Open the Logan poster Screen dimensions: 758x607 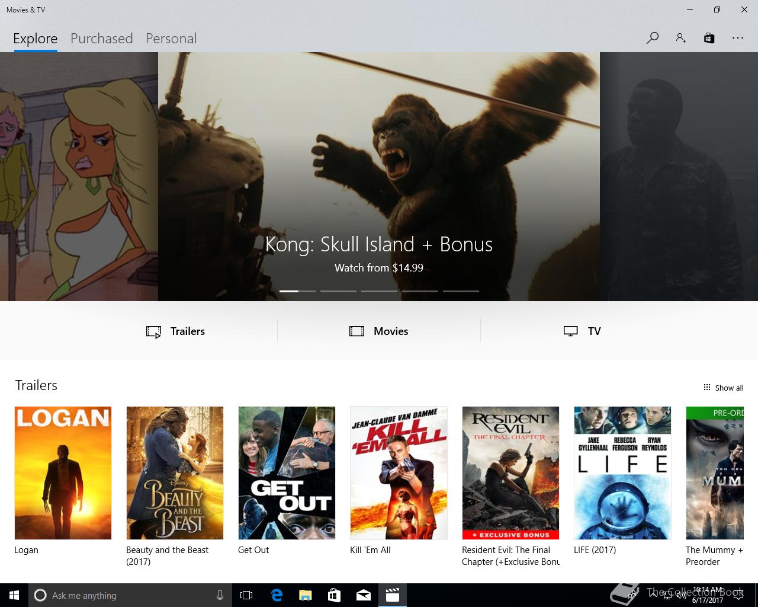point(63,473)
